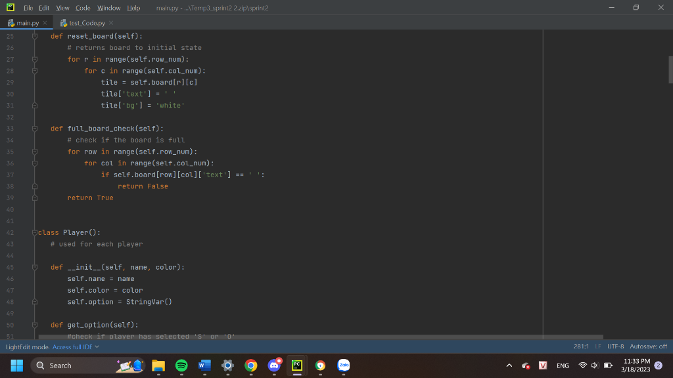Toggle Autosave: off in status bar
This screenshot has width=673, height=378.
click(x=648, y=346)
